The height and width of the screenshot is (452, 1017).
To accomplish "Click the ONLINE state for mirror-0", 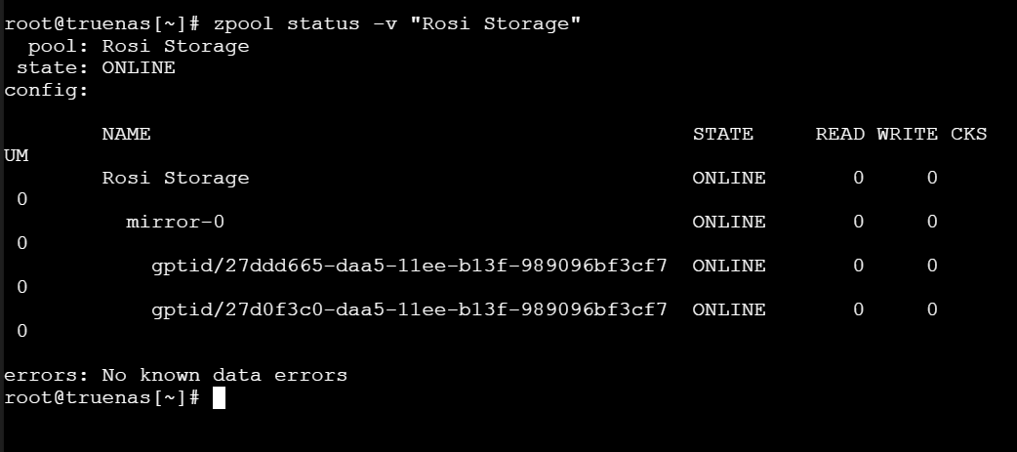I will (729, 222).
